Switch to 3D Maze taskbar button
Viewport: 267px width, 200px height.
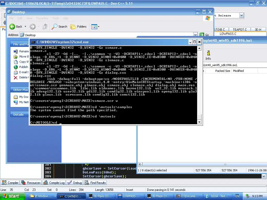coord(159,196)
